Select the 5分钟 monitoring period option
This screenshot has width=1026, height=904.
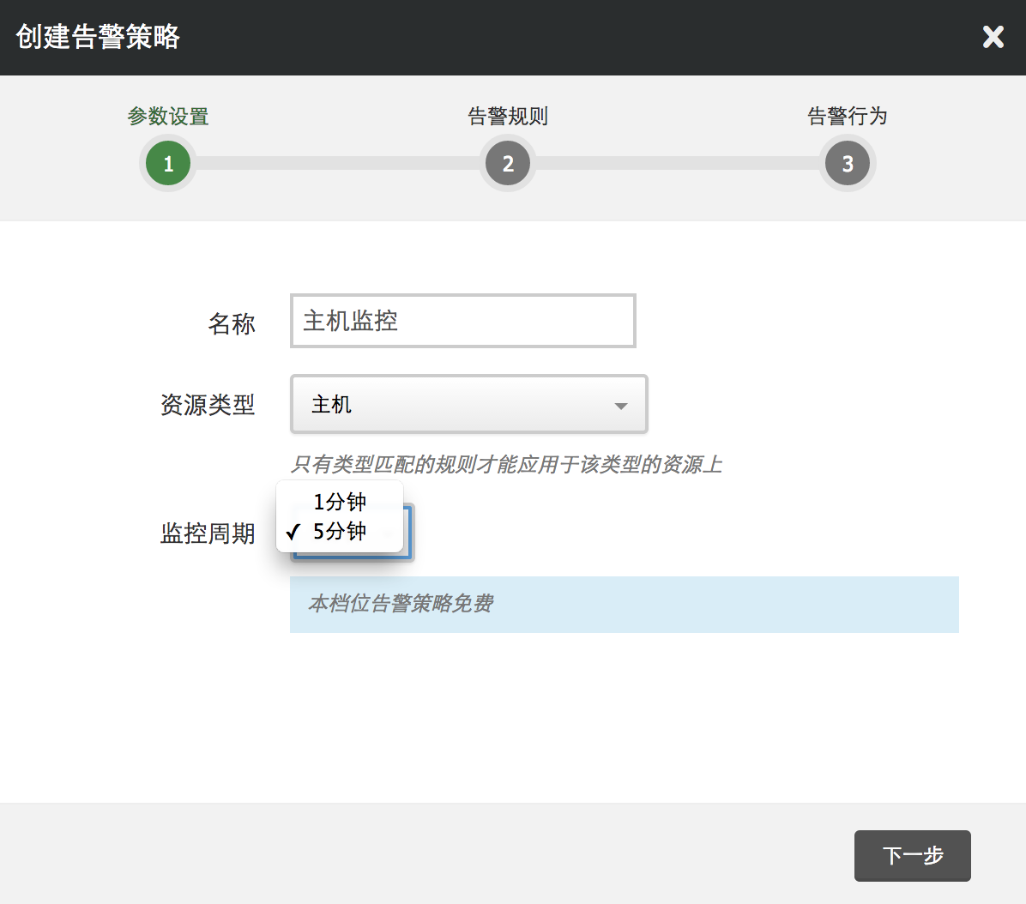pyautogui.click(x=340, y=532)
